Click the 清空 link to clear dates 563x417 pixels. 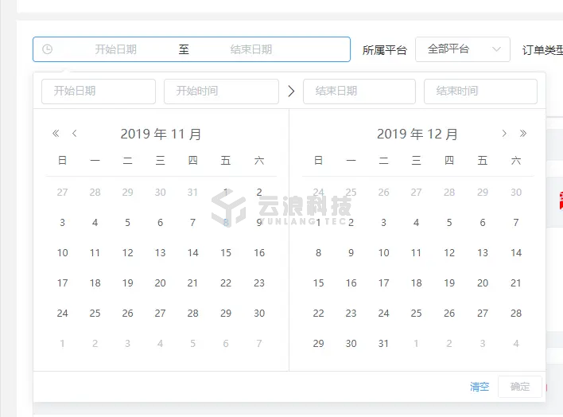tap(480, 387)
